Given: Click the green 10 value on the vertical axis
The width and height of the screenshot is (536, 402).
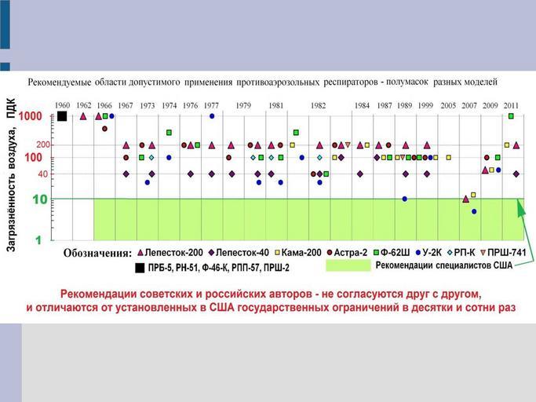Looking at the screenshot, I should click(38, 199).
